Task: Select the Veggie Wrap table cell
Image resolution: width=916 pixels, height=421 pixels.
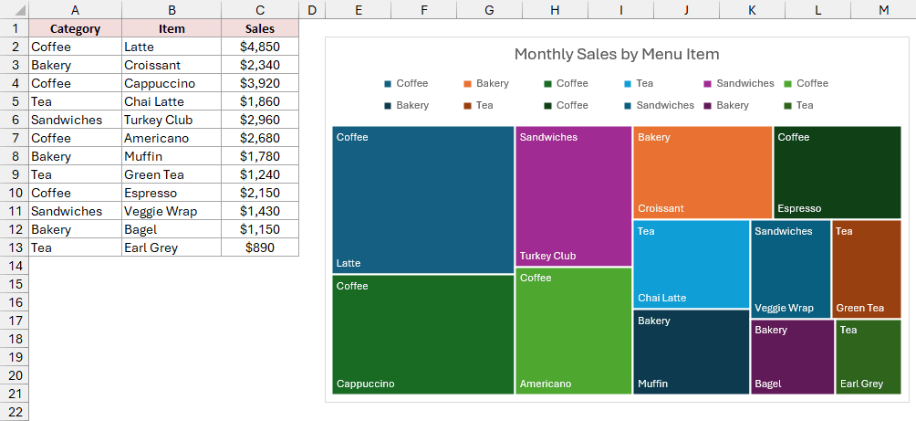Action: tap(172, 211)
